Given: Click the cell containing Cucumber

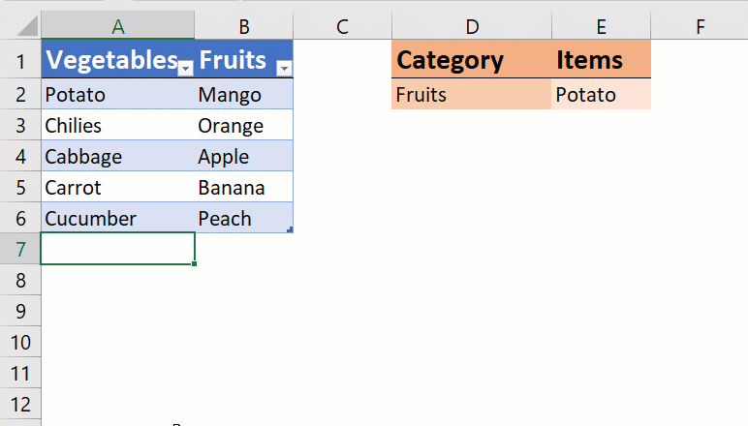Looking at the screenshot, I should pyautogui.click(x=118, y=218).
